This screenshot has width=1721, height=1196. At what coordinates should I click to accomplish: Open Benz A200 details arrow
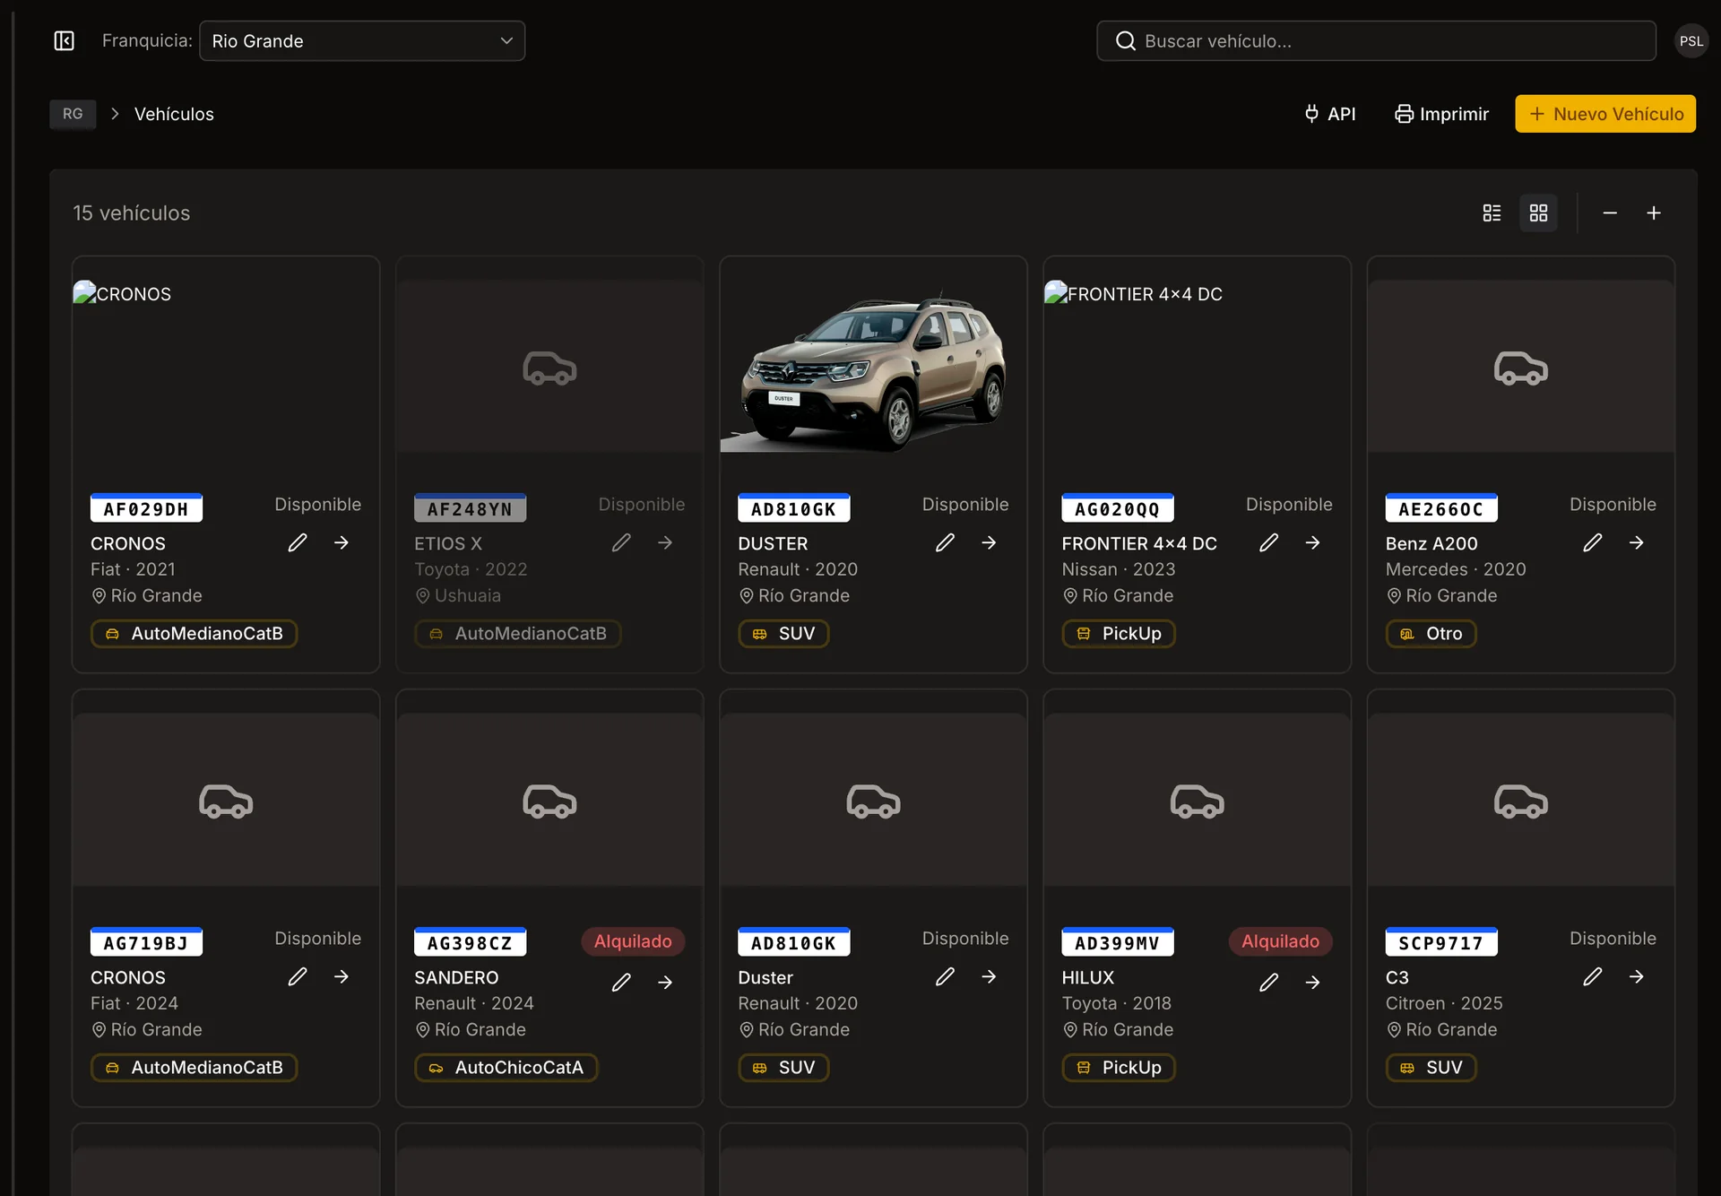(1636, 543)
